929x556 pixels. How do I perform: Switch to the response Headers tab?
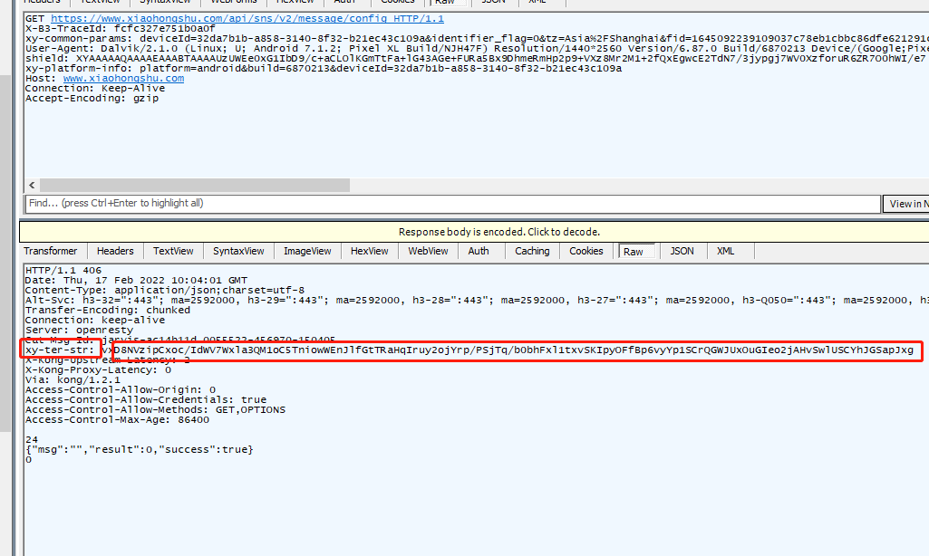point(115,251)
